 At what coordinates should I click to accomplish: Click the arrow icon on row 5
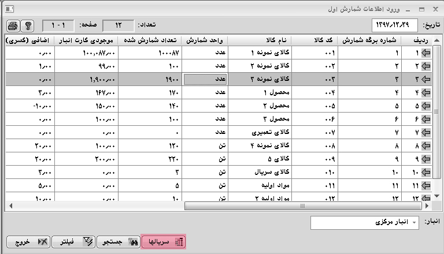[427, 106]
